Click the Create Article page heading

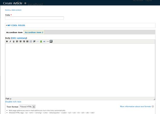pos(13,3)
